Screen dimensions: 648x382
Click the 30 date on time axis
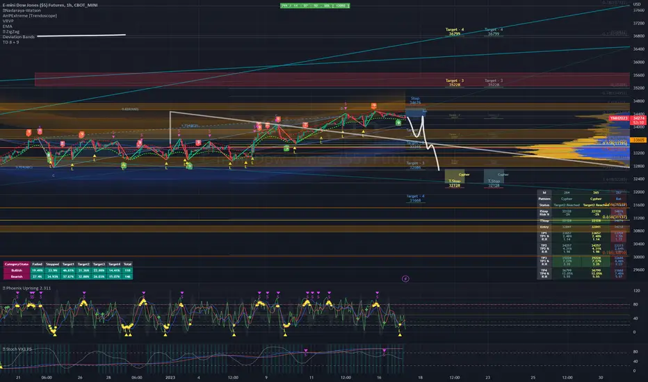601,377
